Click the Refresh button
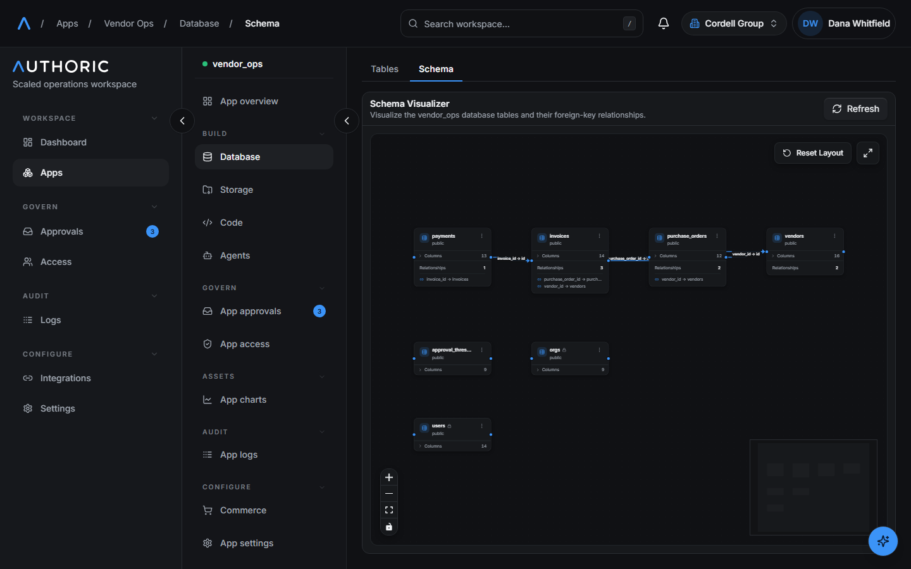The image size is (911, 569). click(x=855, y=109)
